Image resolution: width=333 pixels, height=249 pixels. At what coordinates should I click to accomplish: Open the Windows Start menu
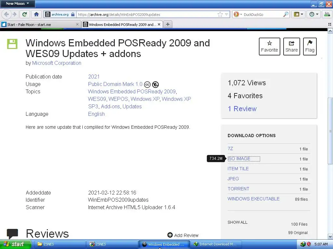point(16,244)
